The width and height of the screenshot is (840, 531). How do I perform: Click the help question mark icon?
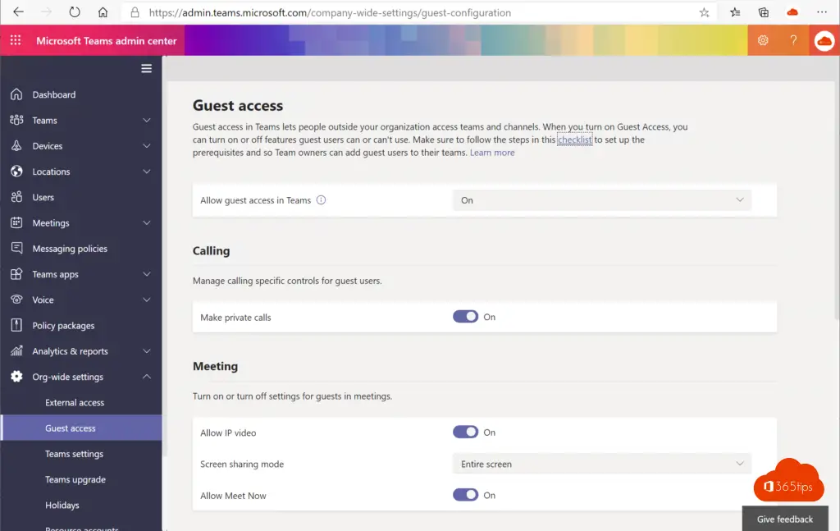tap(793, 40)
